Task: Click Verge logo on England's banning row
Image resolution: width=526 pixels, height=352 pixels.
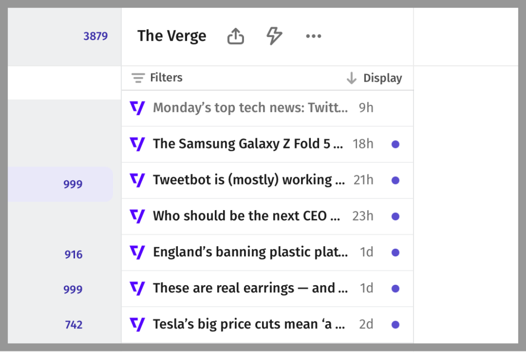Action: point(137,252)
